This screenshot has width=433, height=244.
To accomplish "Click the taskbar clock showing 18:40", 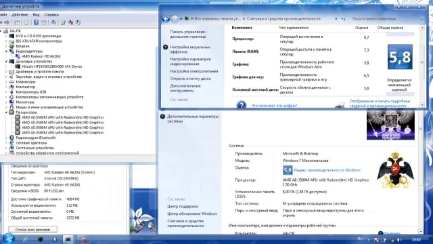I will click(x=416, y=239).
